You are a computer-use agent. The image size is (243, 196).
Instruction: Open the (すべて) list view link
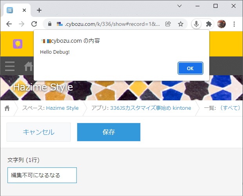[x=230, y=108]
